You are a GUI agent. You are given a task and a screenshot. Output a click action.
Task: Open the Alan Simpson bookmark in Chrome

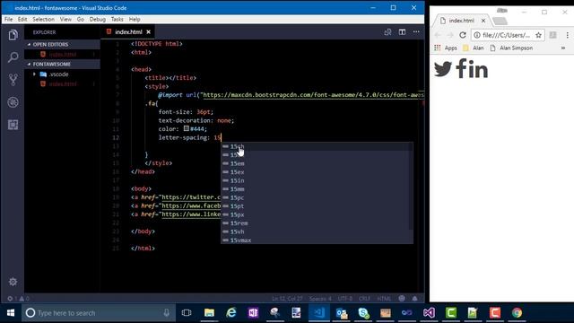click(511, 48)
